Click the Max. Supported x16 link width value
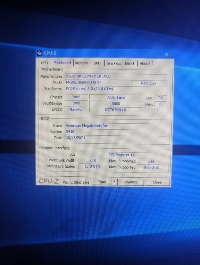Screen dimensions: 200x265 pos(151,162)
